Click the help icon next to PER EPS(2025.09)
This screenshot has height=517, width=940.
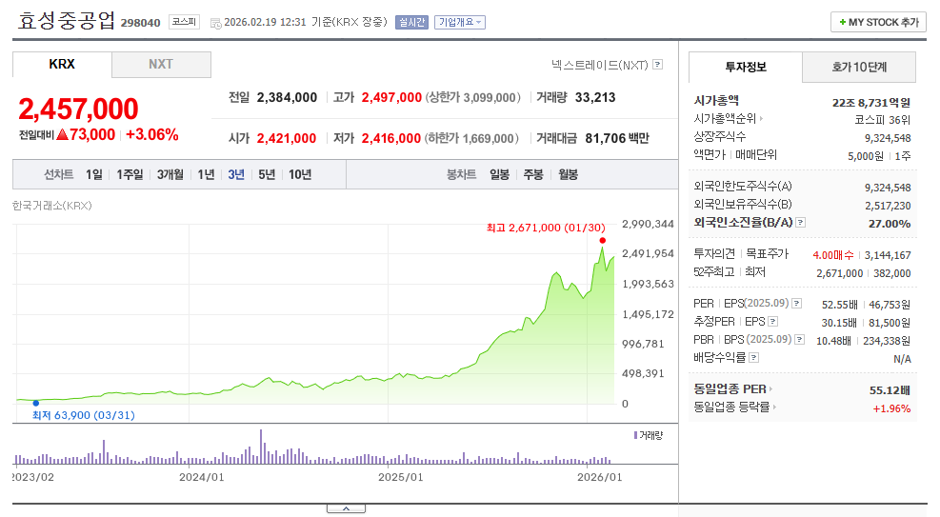[797, 303]
